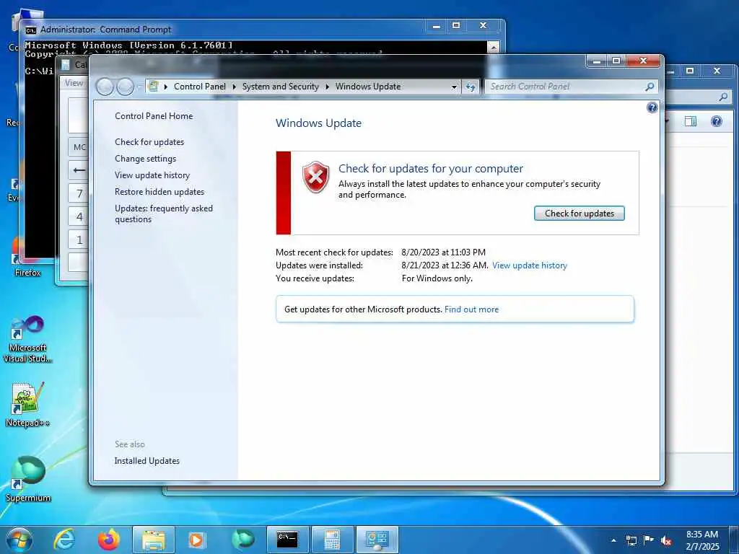Open View update history sidebar link
Image resolution: width=739 pixels, height=554 pixels.
[x=152, y=175]
